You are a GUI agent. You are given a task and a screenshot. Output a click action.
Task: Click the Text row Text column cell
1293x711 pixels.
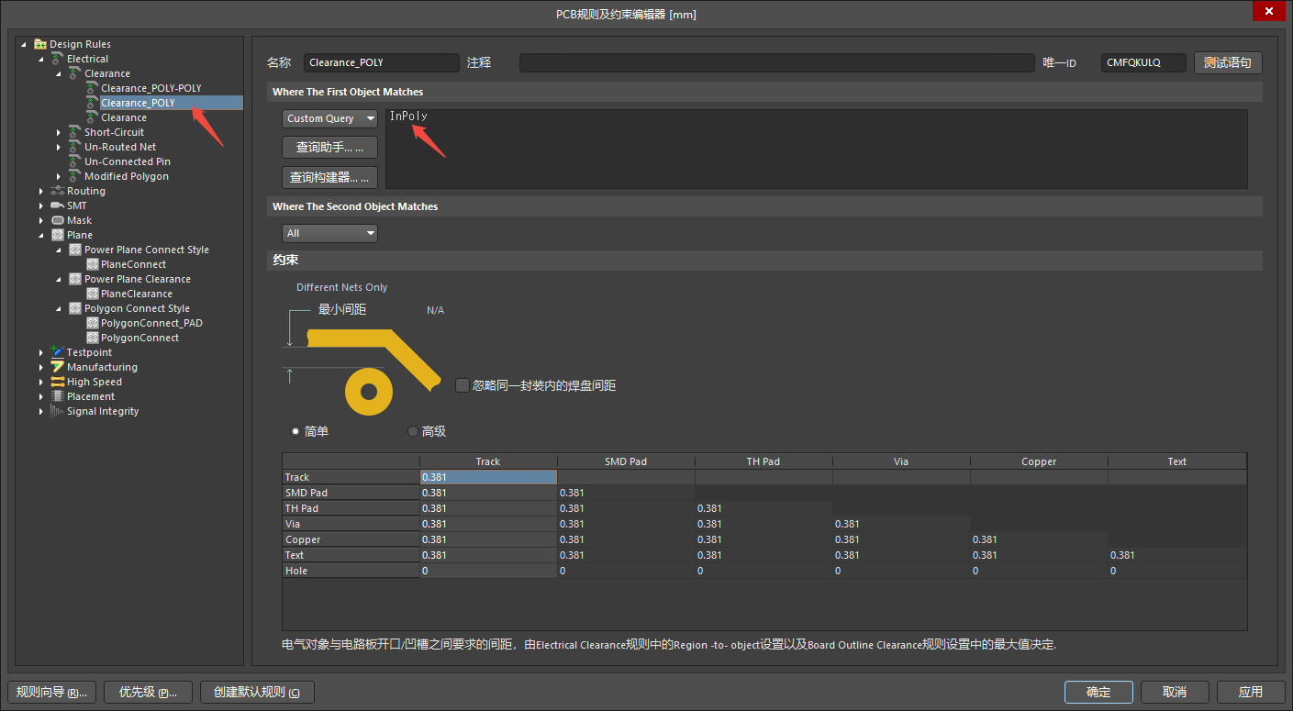pos(1177,555)
